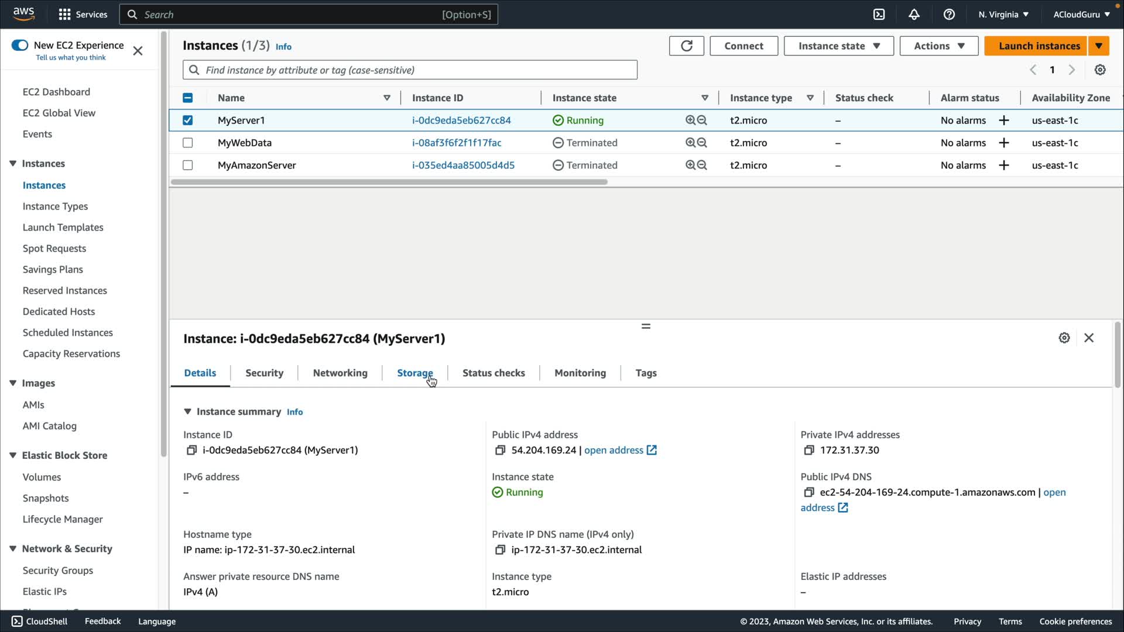The image size is (1124, 632).
Task: Open the Instance state dropdown button
Action: point(838,46)
